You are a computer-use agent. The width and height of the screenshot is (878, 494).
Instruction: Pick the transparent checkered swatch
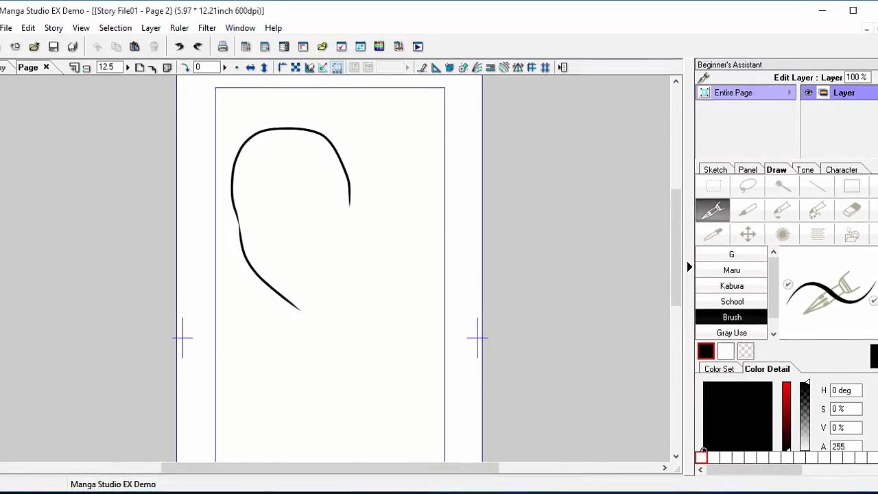746,352
